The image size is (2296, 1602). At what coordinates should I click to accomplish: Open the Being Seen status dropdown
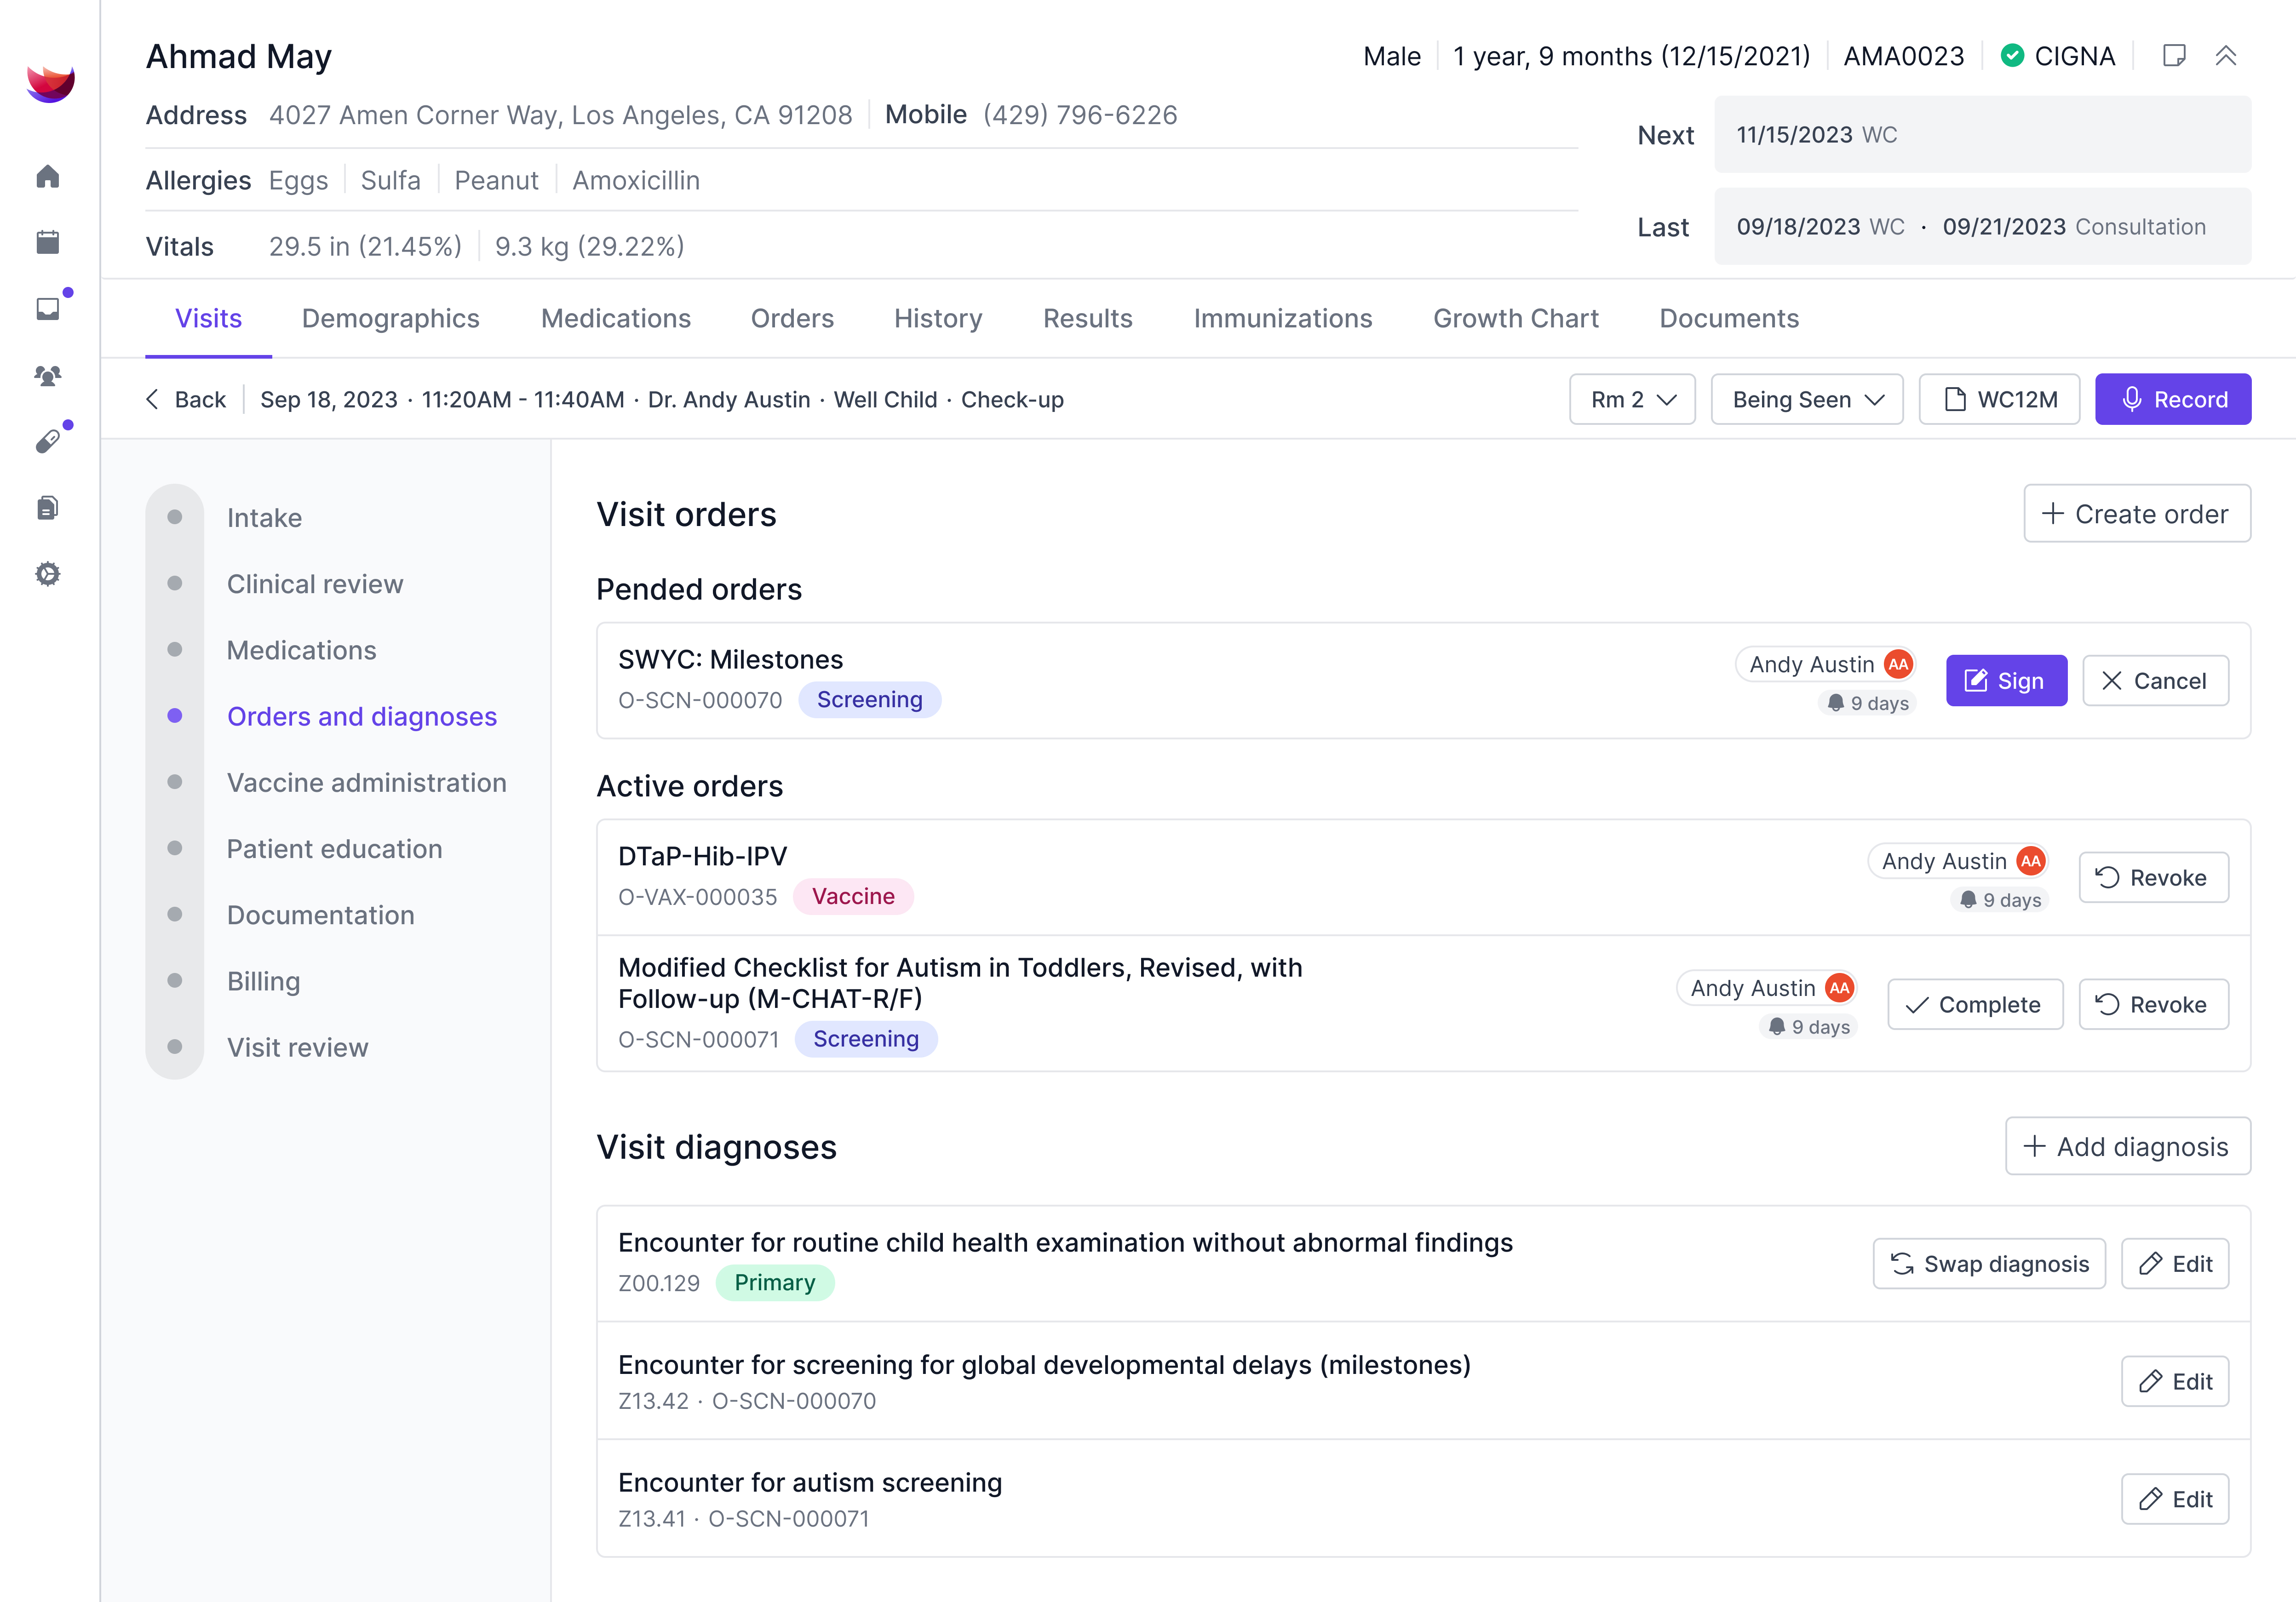tap(1806, 400)
